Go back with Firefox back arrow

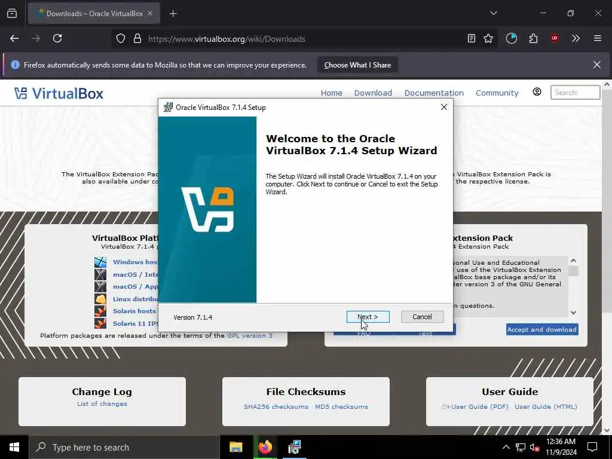pyautogui.click(x=14, y=39)
